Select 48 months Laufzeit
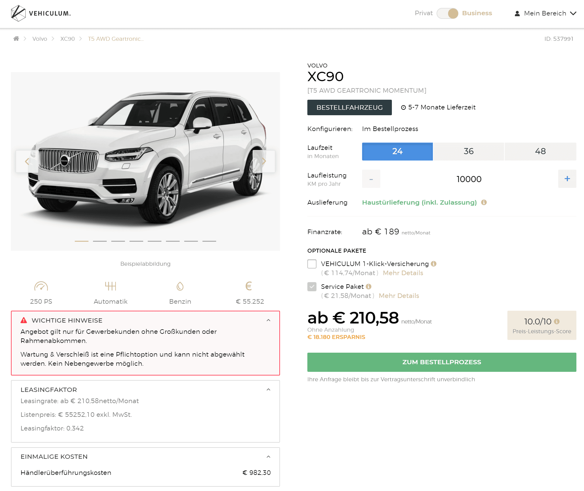 point(541,151)
